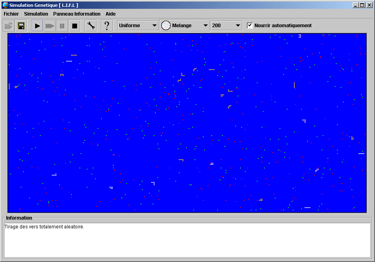This screenshot has width=375, height=262.
Task: Stop the simulation with the square button
Action: point(74,26)
